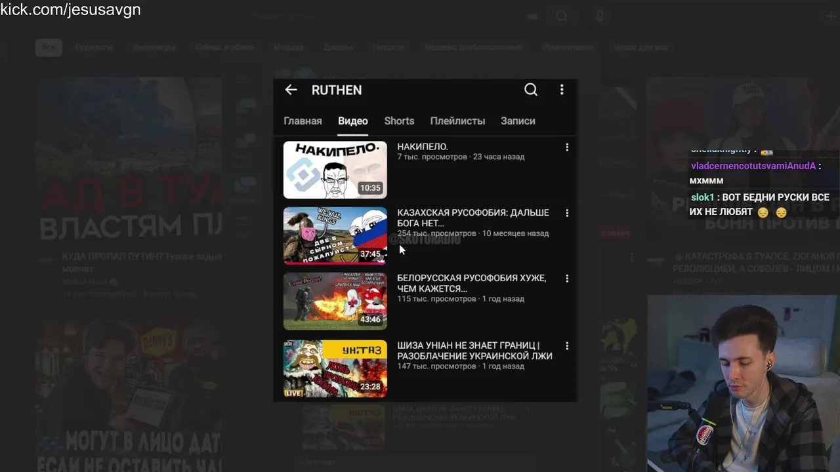Open search on the RUTHEN channel page
840x472 pixels.
pyautogui.click(x=531, y=90)
